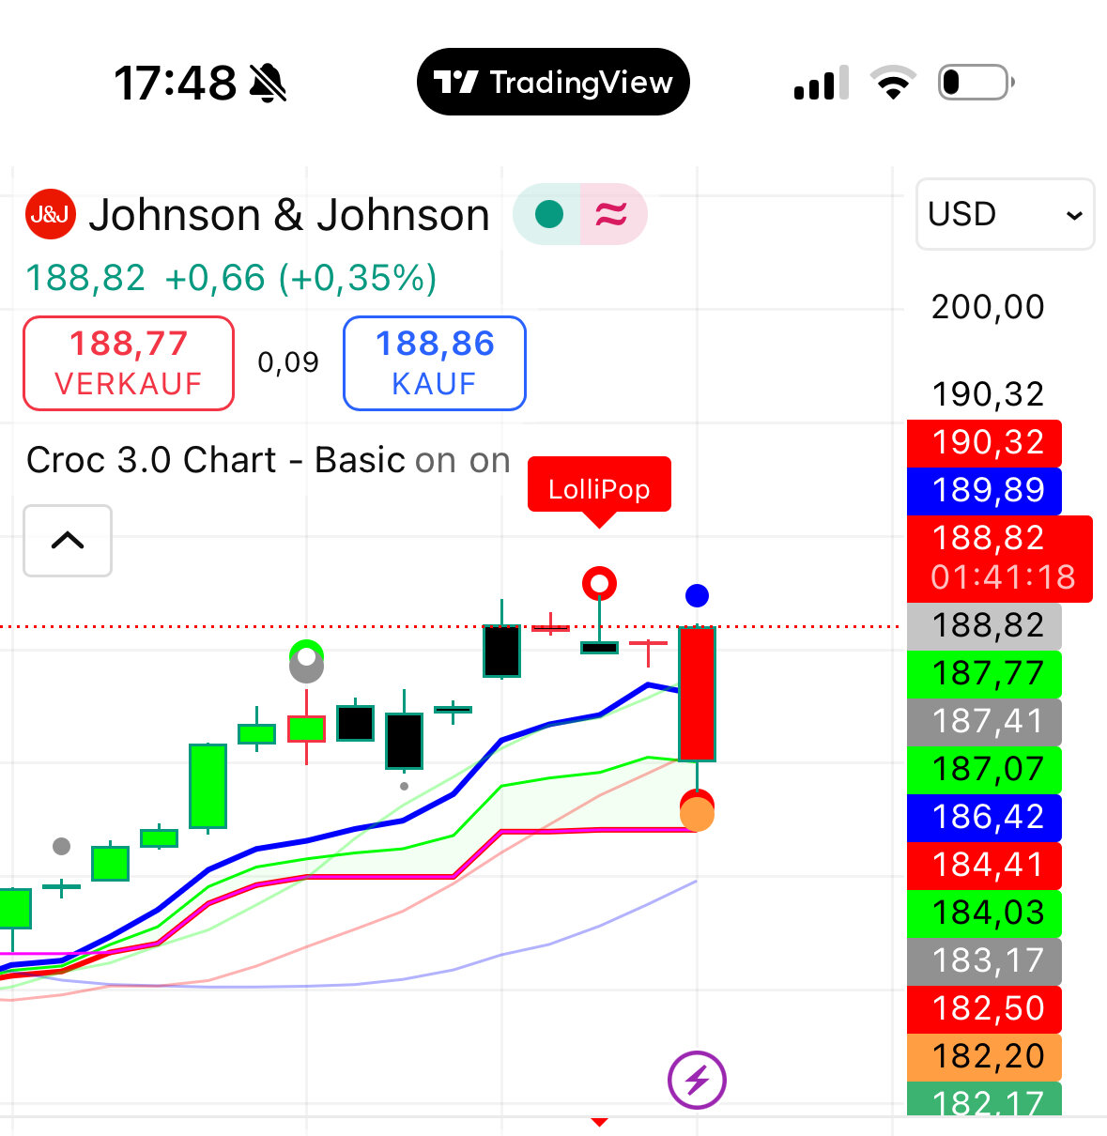Open the USD currency dropdown

pos(1005,215)
